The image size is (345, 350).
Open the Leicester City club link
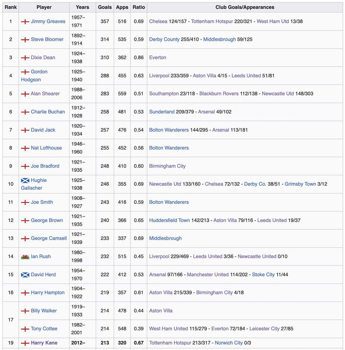click(264, 329)
